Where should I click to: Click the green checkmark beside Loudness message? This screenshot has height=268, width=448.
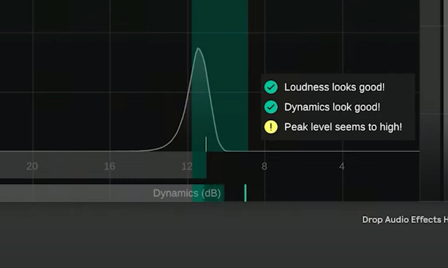pos(271,87)
